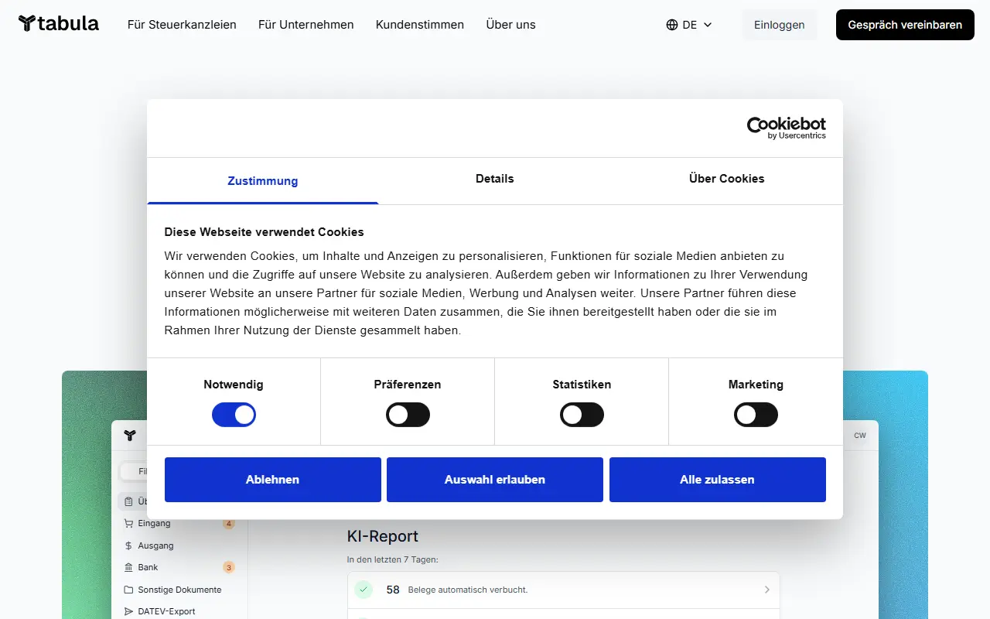Click the tabula logo
This screenshot has height=619, width=990.
pyautogui.click(x=59, y=24)
